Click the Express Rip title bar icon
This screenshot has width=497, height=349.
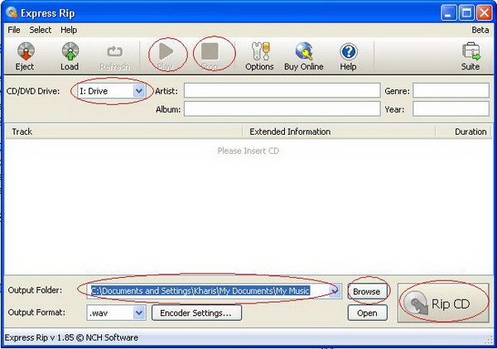coord(12,12)
